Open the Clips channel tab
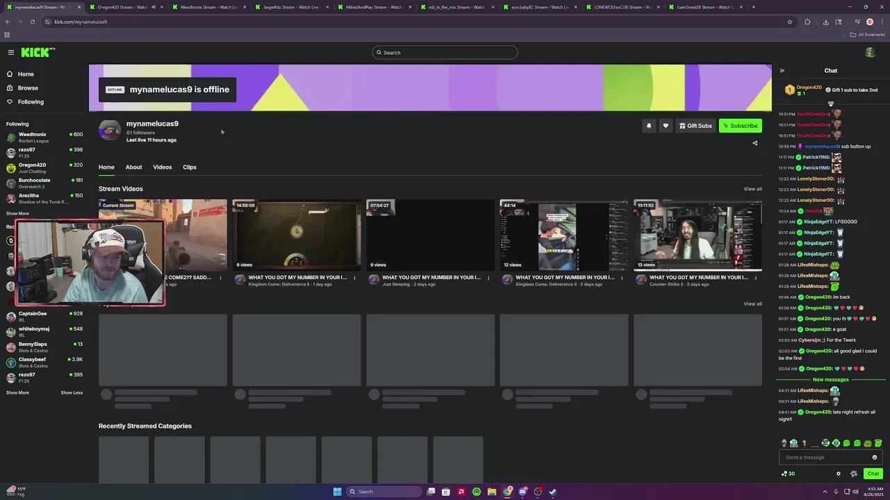890x500 pixels. click(x=190, y=167)
